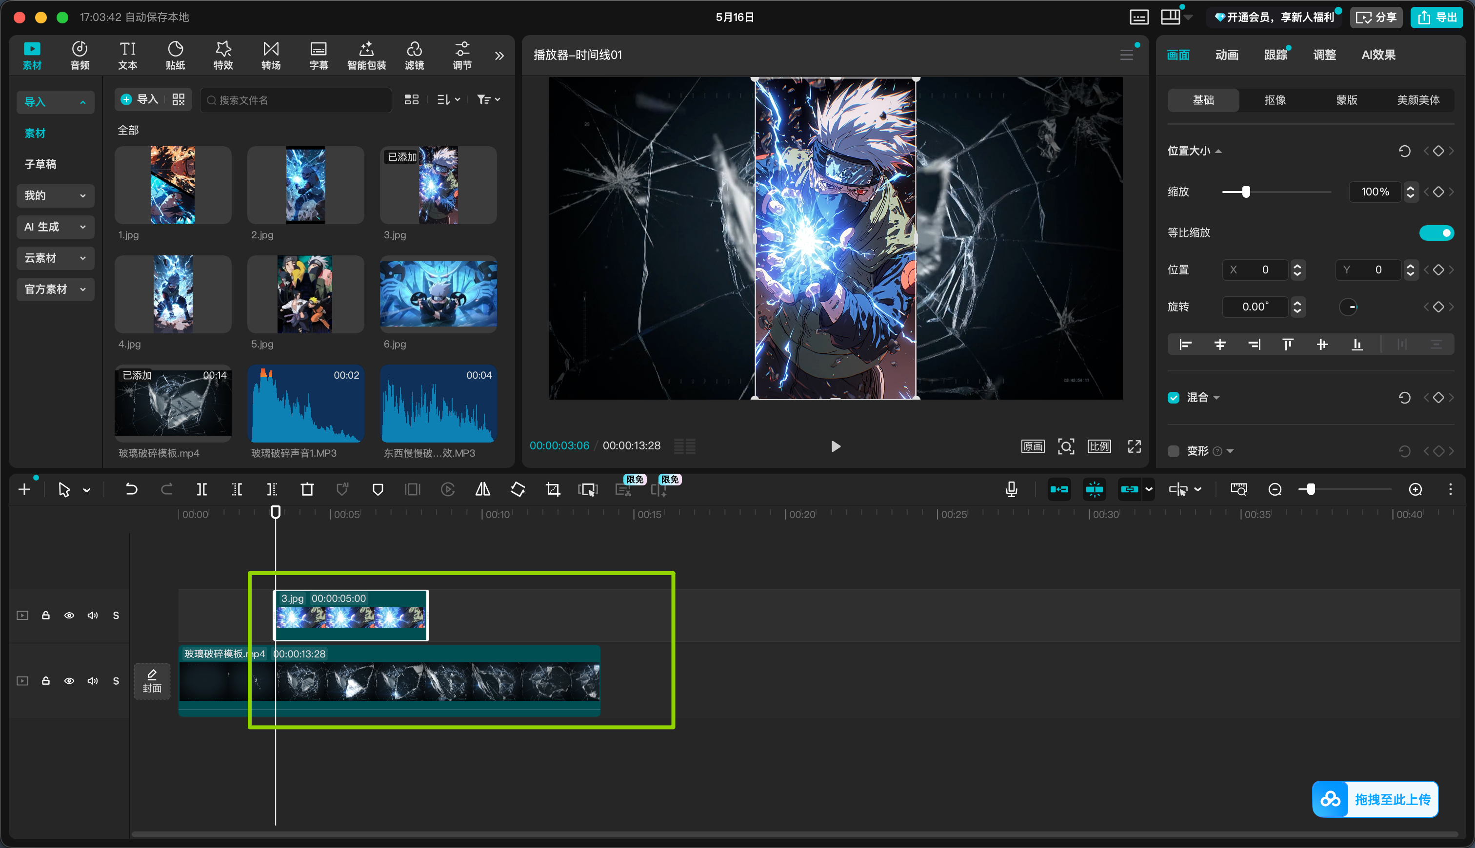Click the 开通会员 membership button

[x=1274, y=18]
